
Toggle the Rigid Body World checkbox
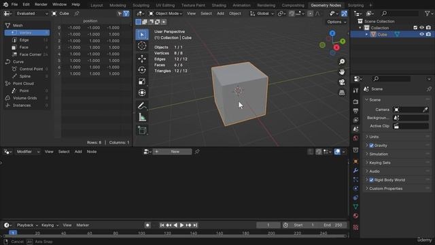click(372, 180)
